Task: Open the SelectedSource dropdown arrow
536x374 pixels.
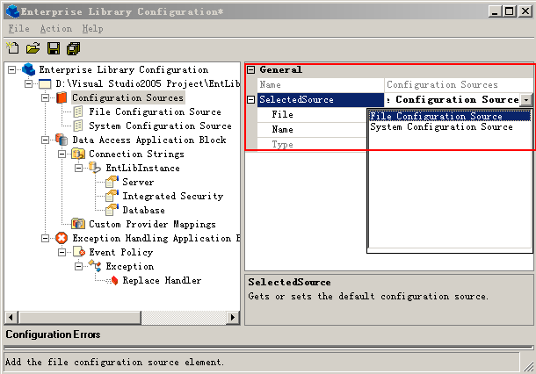Action: coord(525,100)
